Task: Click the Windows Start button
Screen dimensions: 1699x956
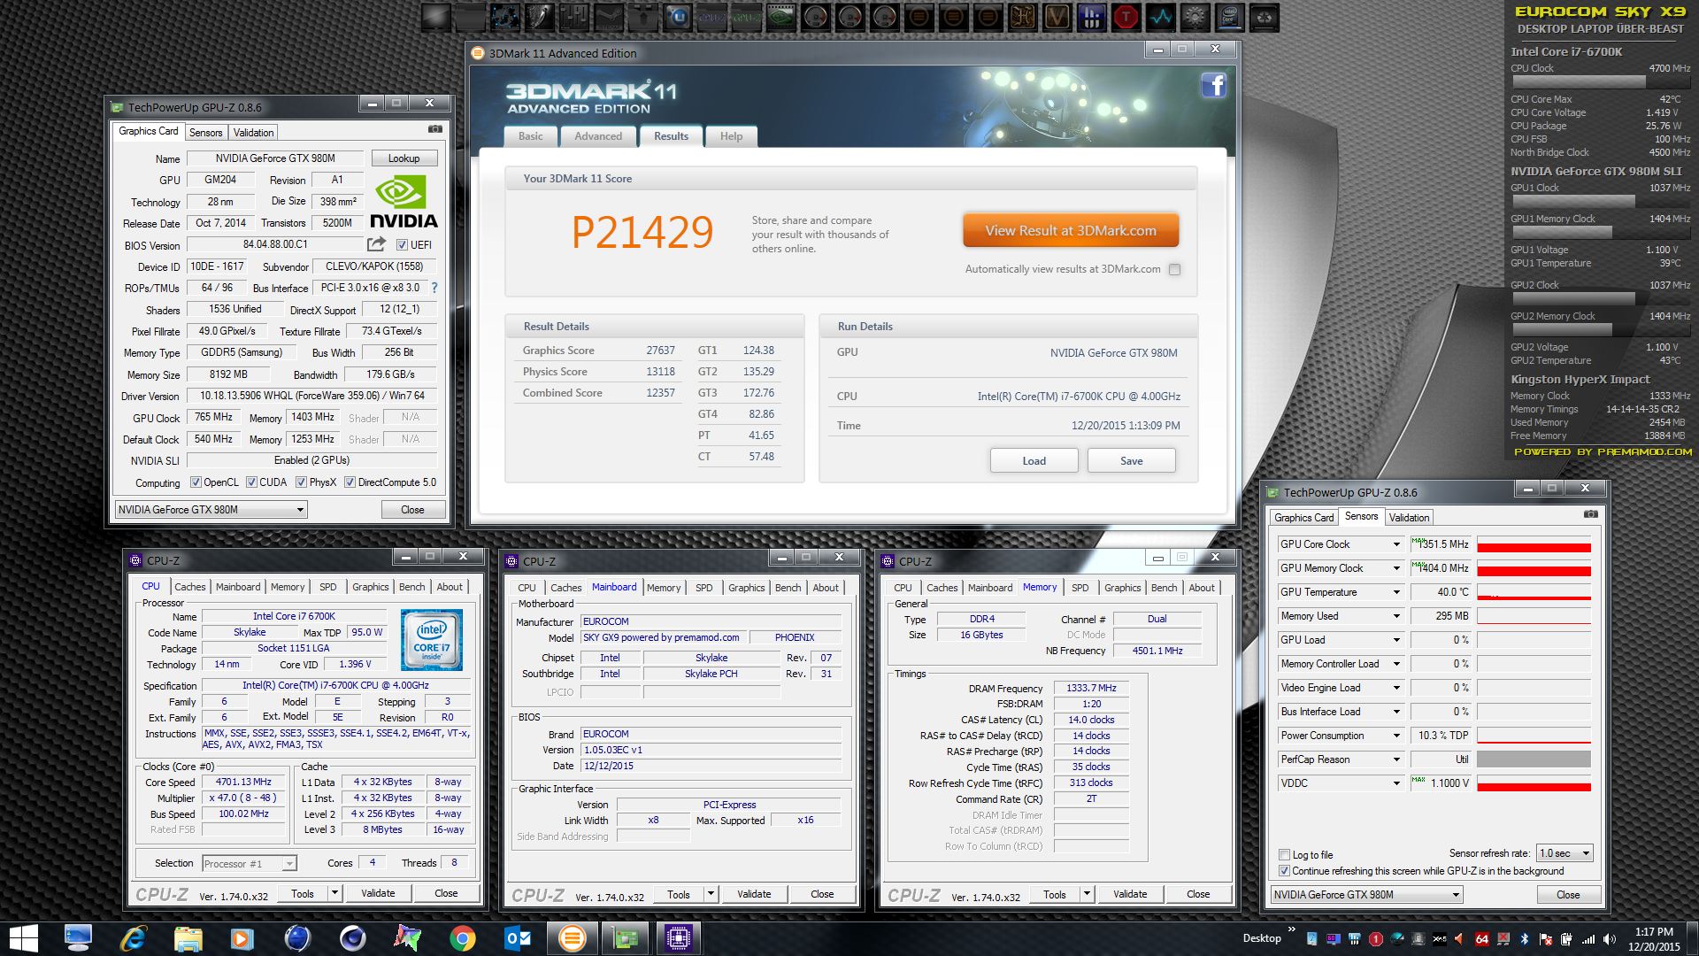Action: pyautogui.click(x=24, y=937)
